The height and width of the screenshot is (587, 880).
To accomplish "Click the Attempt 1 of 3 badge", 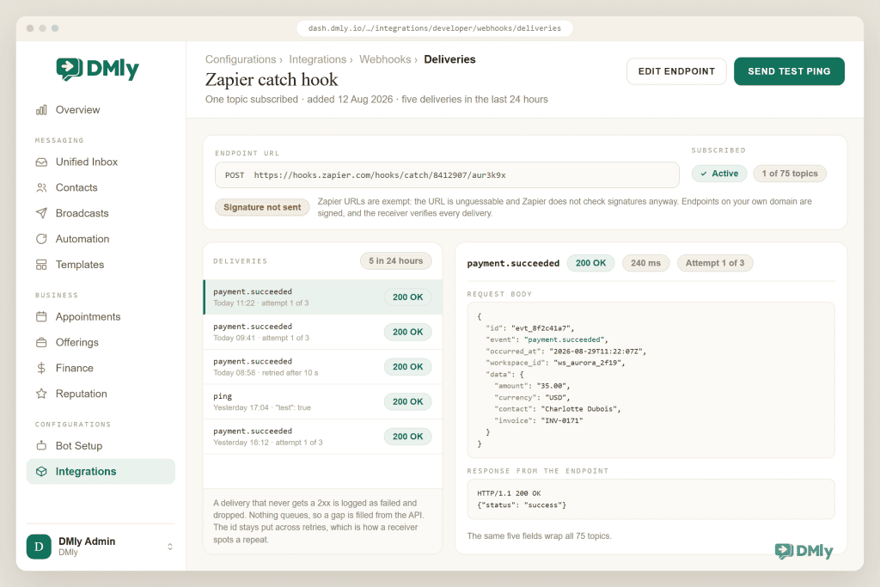I will click(x=715, y=263).
